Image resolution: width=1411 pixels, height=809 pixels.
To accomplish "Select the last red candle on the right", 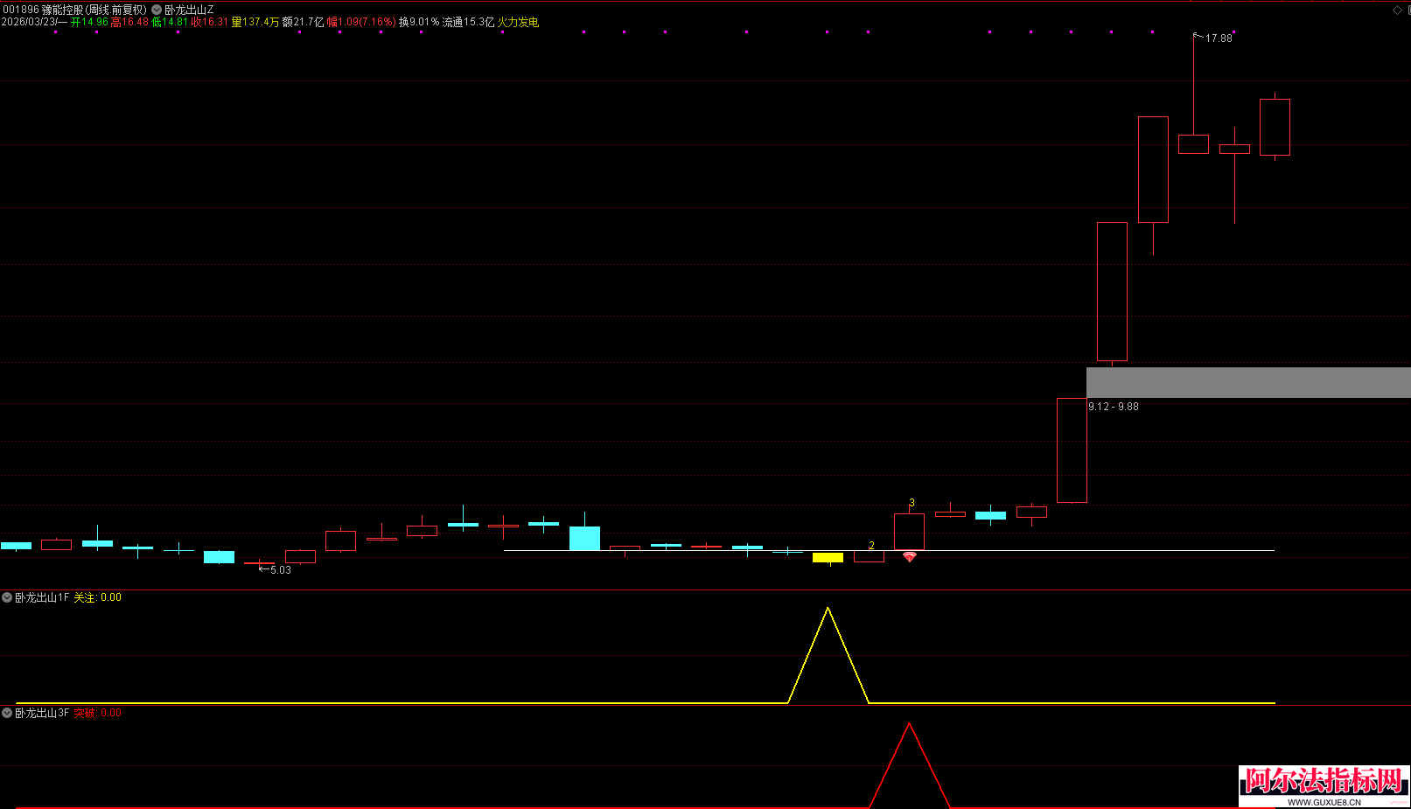I will coord(1275,127).
